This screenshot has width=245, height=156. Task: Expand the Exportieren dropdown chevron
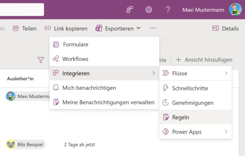[x=138, y=28]
